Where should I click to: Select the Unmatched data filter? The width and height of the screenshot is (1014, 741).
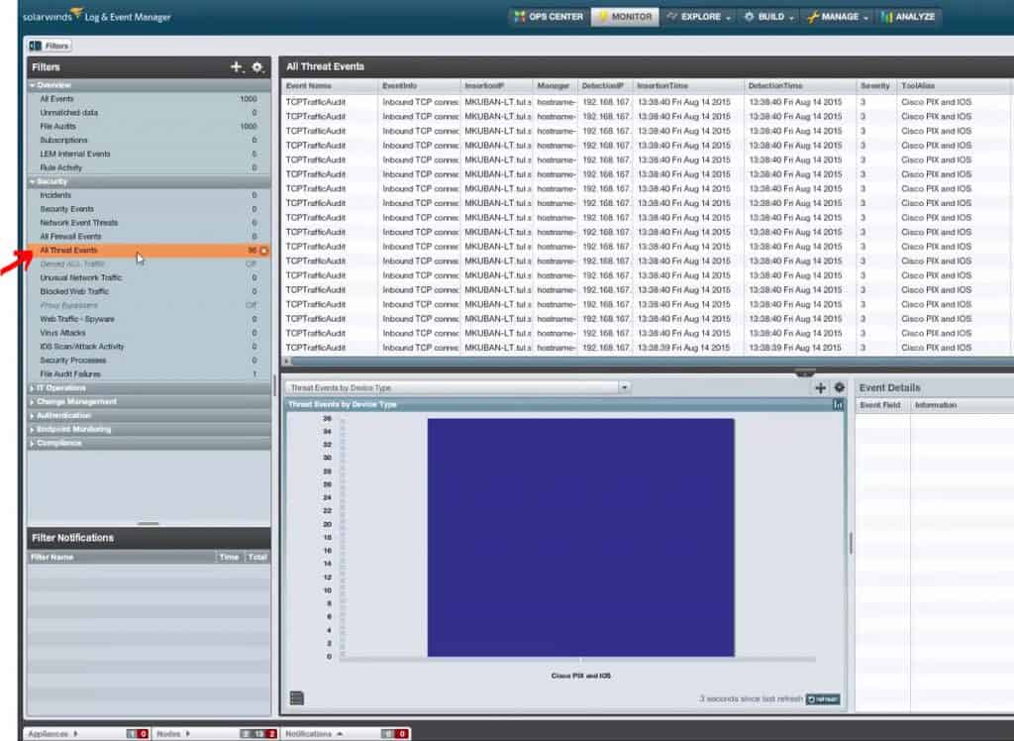click(149, 113)
